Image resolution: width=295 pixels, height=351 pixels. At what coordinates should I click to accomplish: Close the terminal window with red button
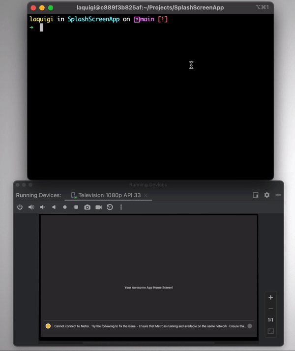[x=33, y=8]
